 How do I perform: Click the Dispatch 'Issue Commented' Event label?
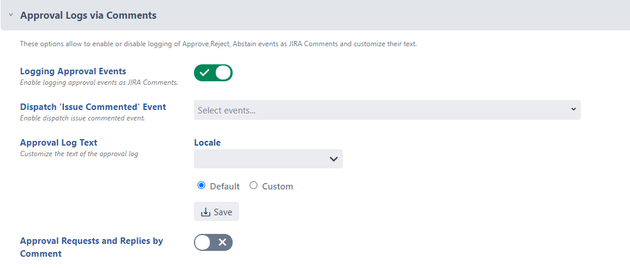click(93, 107)
